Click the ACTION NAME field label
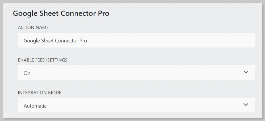Viewport: 265px width, 121px height. point(33,27)
